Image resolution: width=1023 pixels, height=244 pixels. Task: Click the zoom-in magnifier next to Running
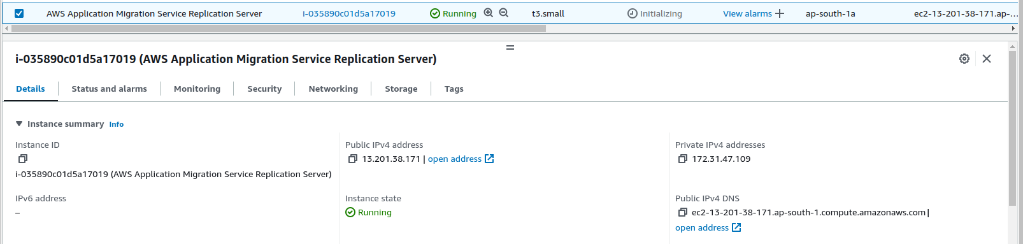point(489,13)
